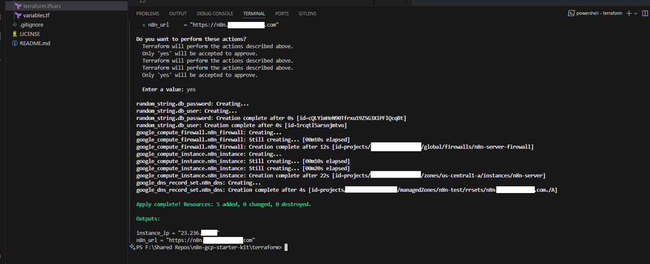Click the n8n_instance 'Still creating... [00m20s elapsed]' line
The width and height of the screenshot is (650, 264).
point(243,168)
